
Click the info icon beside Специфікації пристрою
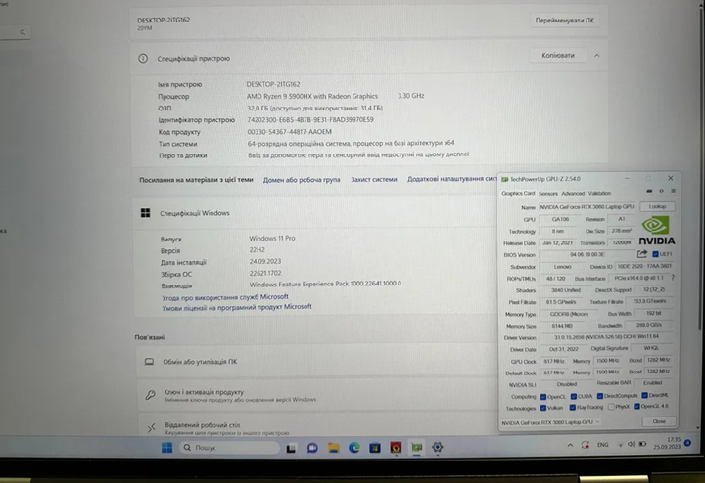pyautogui.click(x=143, y=58)
